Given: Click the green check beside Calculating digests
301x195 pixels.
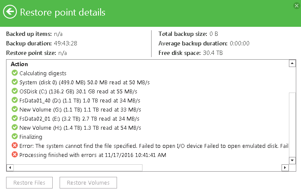Looking at the screenshot, I should [x=15, y=73].
